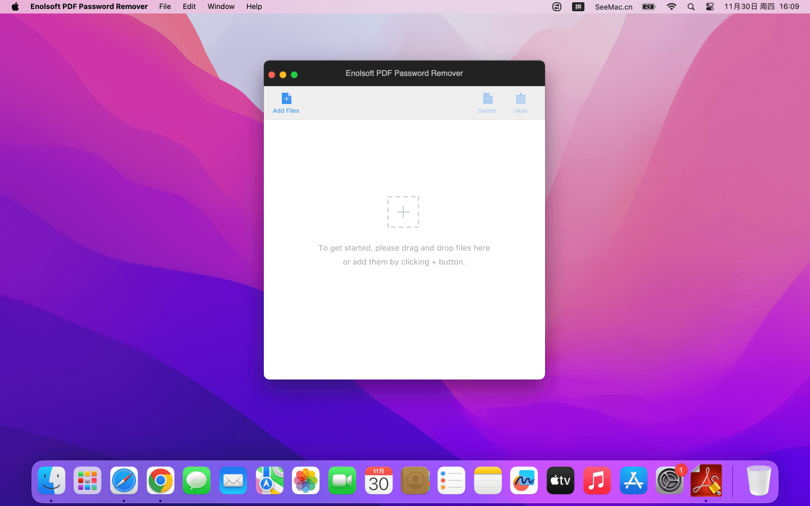This screenshot has width=810, height=506.
Task: Click the SeeMac.cn menu bar item
Action: pos(614,7)
